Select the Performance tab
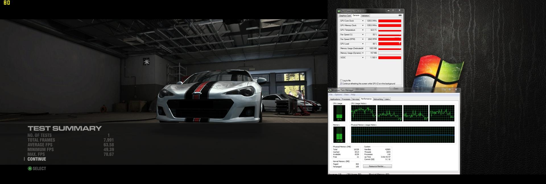This screenshot has width=546, height=184. click(366, 99)
